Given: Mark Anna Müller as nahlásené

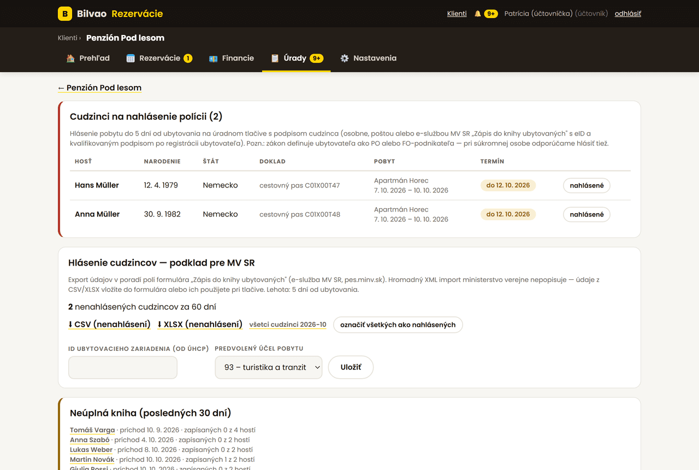Looking at the screenshot, I should click(587, 214).
